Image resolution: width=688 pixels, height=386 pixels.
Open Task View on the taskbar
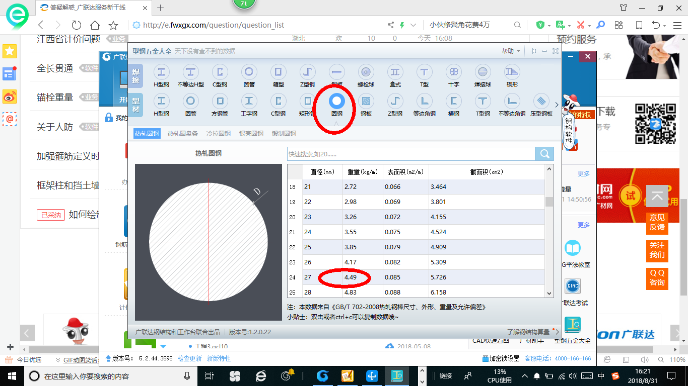(210, 376)
